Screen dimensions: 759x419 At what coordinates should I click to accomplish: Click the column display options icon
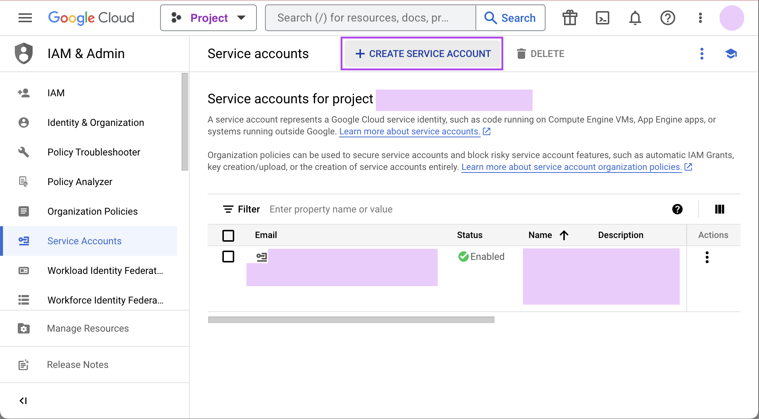pos(719,209)
